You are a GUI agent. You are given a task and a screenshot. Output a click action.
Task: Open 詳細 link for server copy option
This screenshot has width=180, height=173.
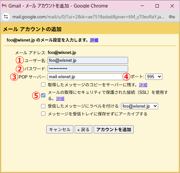[143, 85]
